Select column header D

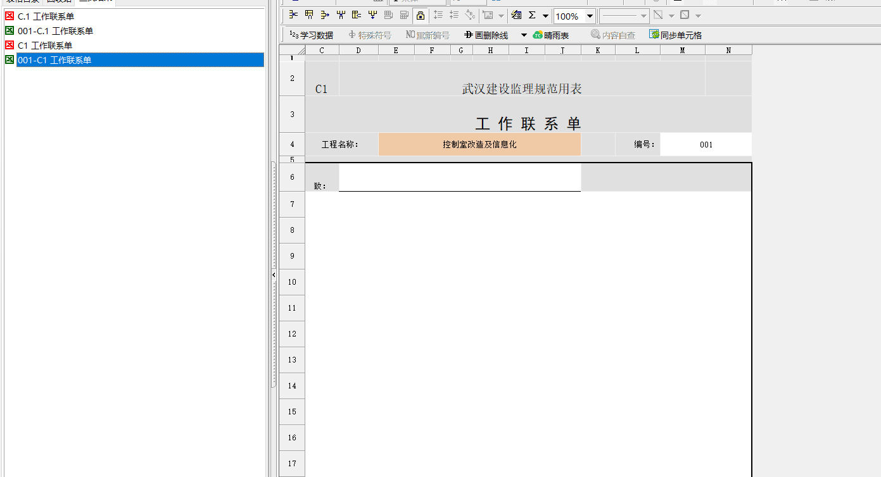[x=358, y=50]
